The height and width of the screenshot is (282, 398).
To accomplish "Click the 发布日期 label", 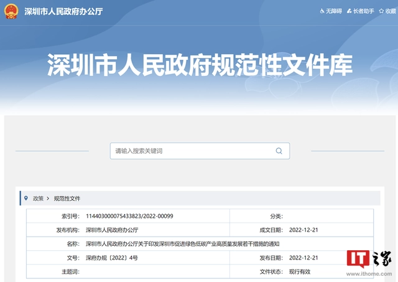I will tap(271, 258).
